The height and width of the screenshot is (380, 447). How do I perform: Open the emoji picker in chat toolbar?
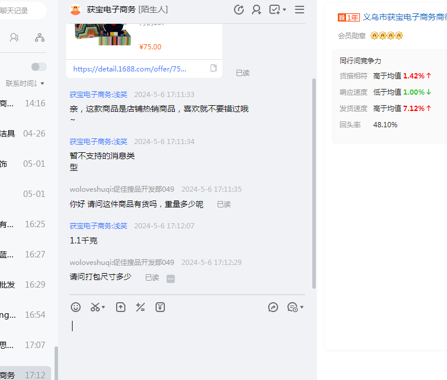pyautogui.click(x=75, y=307)
